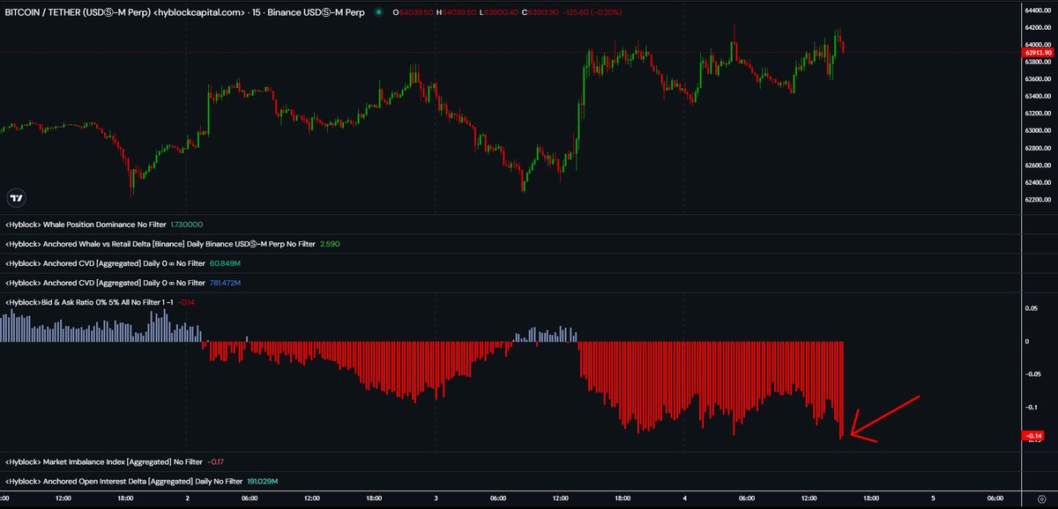Click 0.05 on the Bid & Ask axis
Viewport: 1058px width, 509px height.
point(1032,308)
